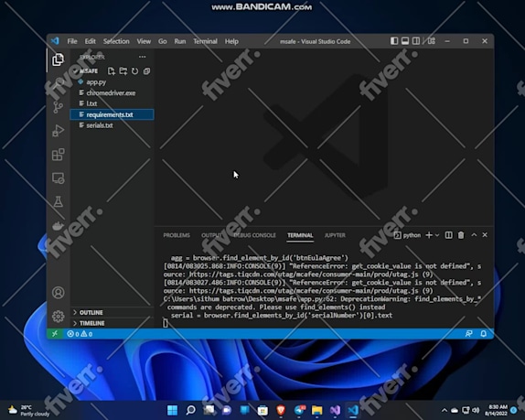
Task: Open remote window from status bar
Action: 55,334
